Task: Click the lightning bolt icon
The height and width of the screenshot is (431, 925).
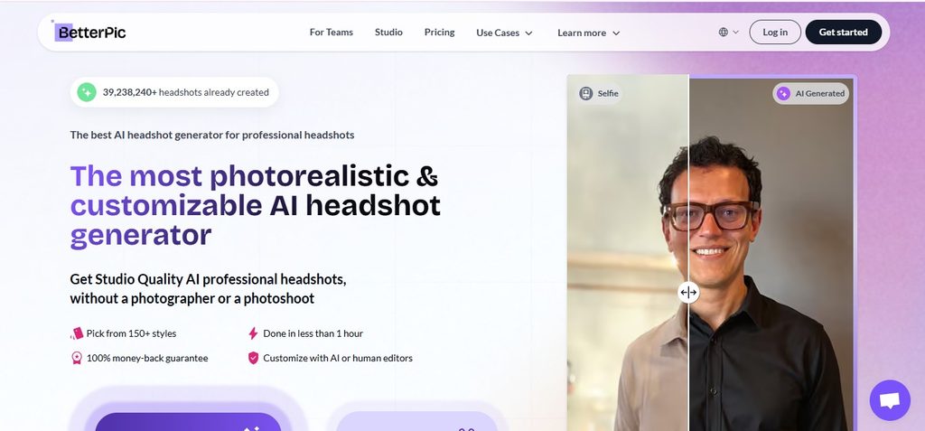Action: [253, 333]
